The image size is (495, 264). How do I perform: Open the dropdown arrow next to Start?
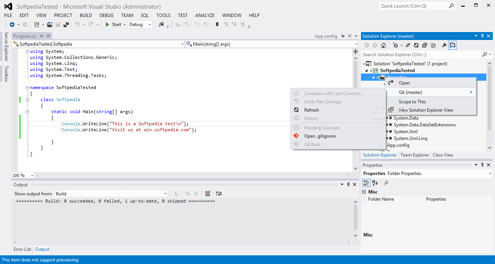point(124,25)
